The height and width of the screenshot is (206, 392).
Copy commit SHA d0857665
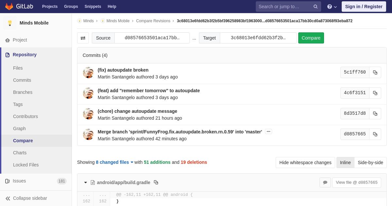click(375, 134)
